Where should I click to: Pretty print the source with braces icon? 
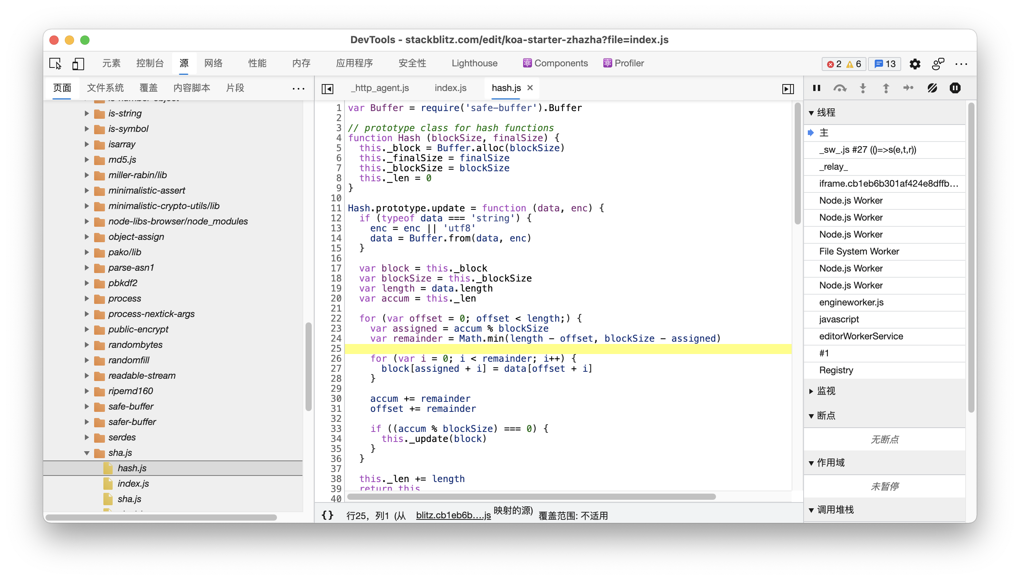[327, 515]
